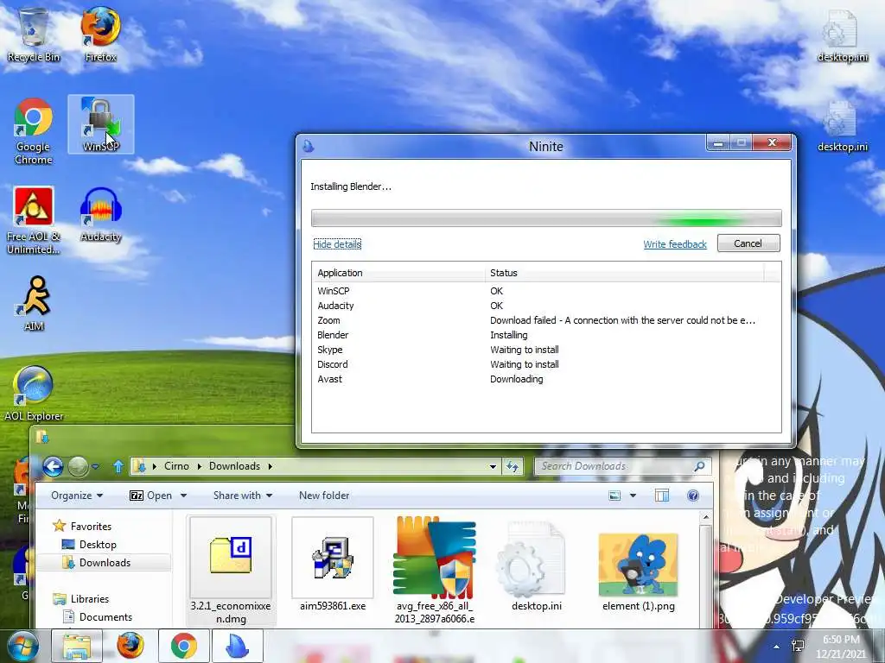The height and width of the screenshot is (663, 885).
Task: Click New folder in the Explorer toolbar
Action: (x=324, y=496)
